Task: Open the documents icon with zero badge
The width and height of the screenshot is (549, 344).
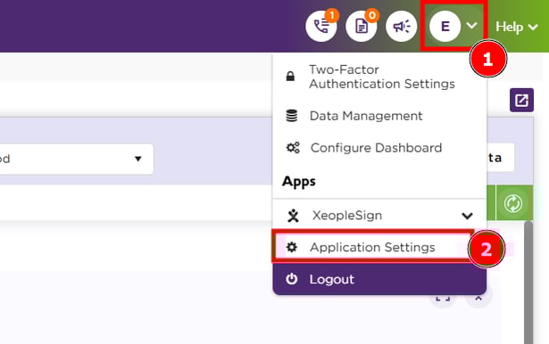Action: [x=362, y=26]
